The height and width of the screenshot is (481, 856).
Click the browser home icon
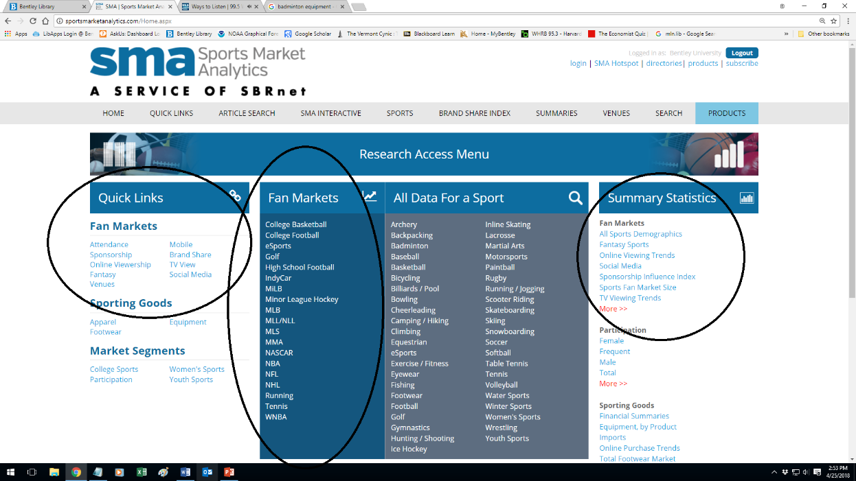45,21
